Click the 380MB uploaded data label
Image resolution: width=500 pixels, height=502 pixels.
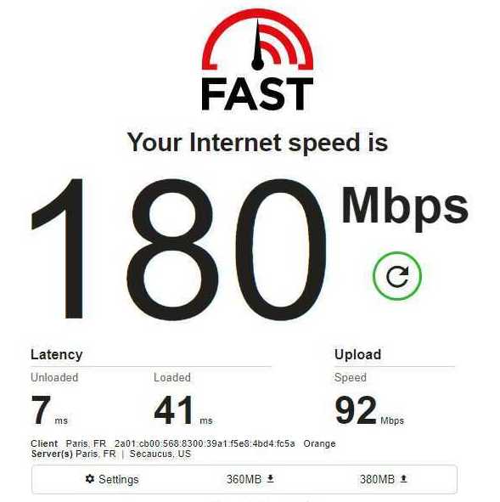377,479
